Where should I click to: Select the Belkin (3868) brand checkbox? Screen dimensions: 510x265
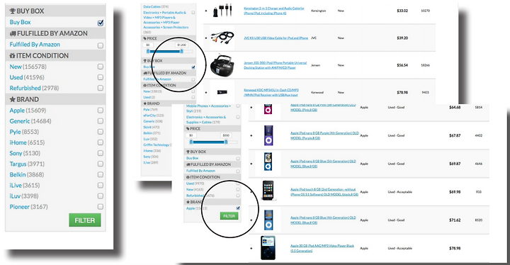click(x=101, y=175)
